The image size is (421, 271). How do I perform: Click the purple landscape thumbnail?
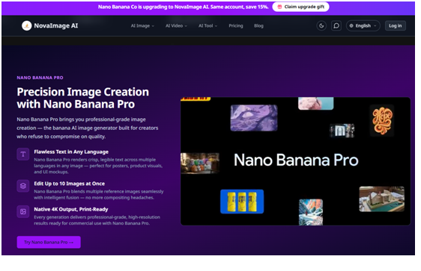[x=254, y=118]
